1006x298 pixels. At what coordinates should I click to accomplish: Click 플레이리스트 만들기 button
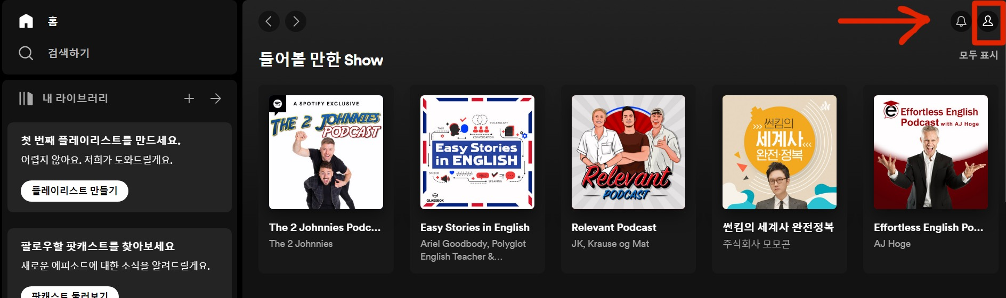pyautogui.click(x=75, y=191)
